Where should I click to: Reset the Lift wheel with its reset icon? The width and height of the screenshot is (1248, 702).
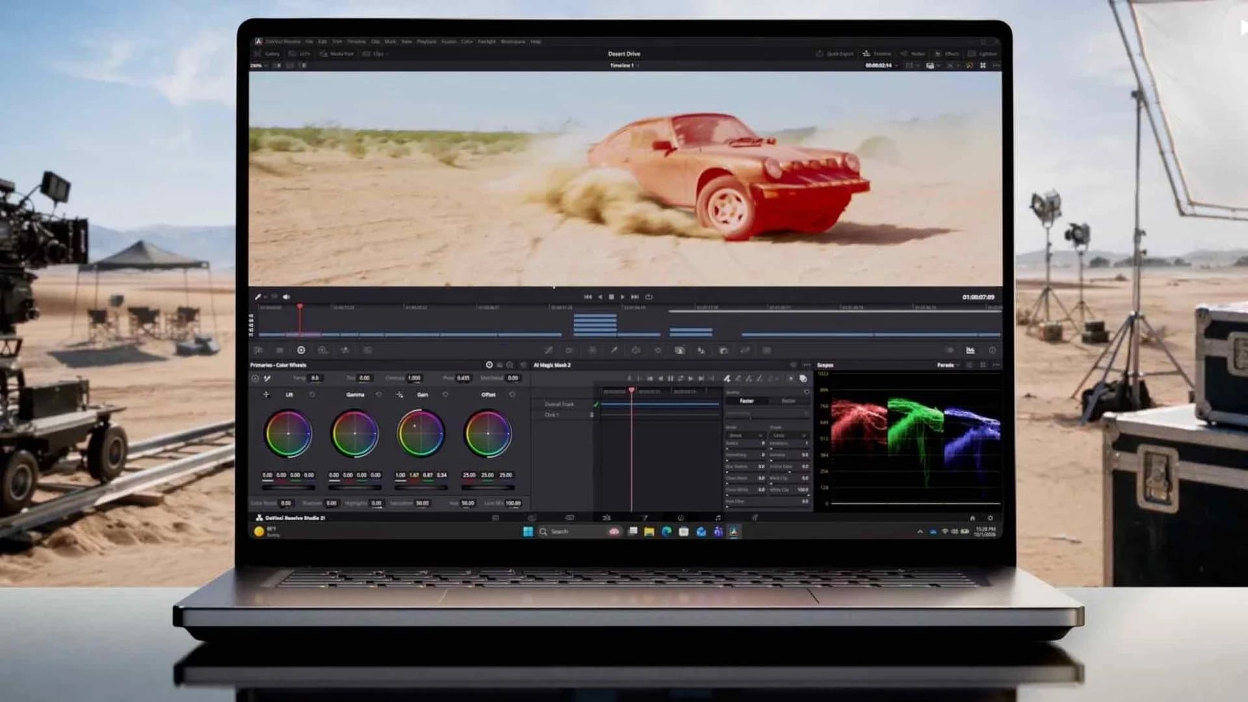point(312,395)
